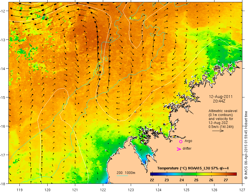This screenshot has width=248, height=192.
Task: Click latitude axis label -16
Action: pyautogui.click(x=3, y=126)
